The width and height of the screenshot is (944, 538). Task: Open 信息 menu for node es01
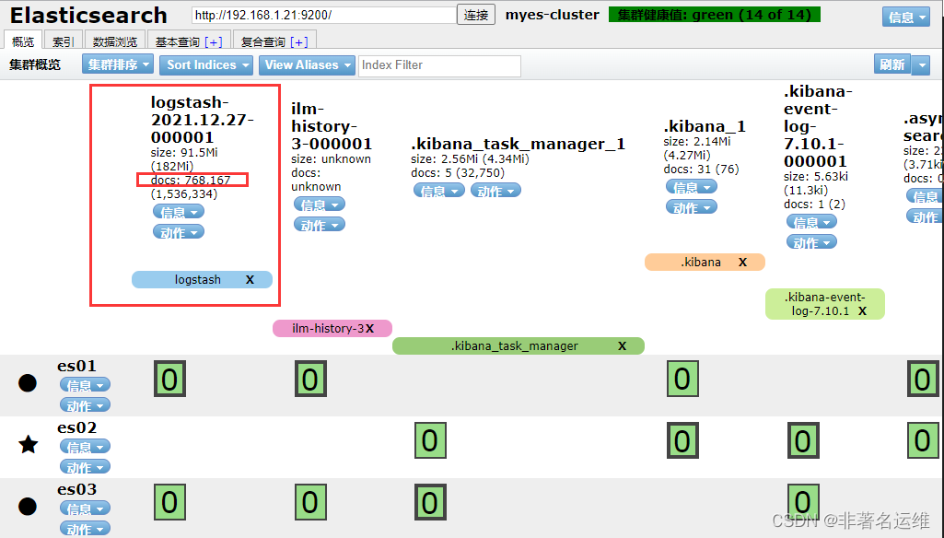tap(85, 385)
